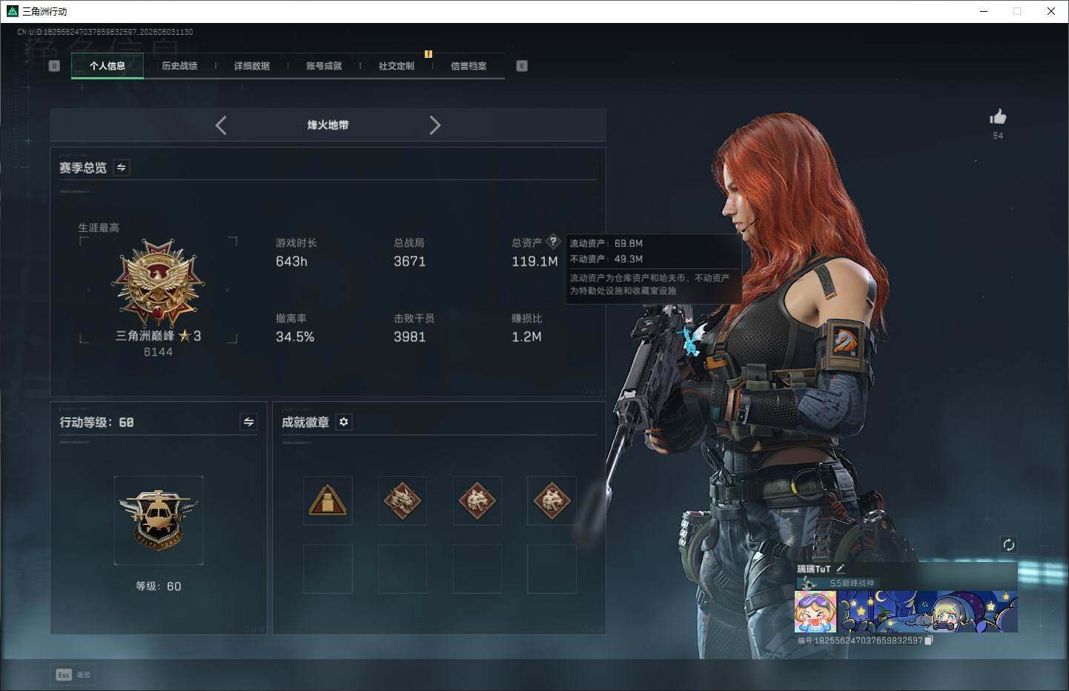Switch to the 历史战绩 tab
This screenshot has height=691, width=1069.
click(179, 66)
